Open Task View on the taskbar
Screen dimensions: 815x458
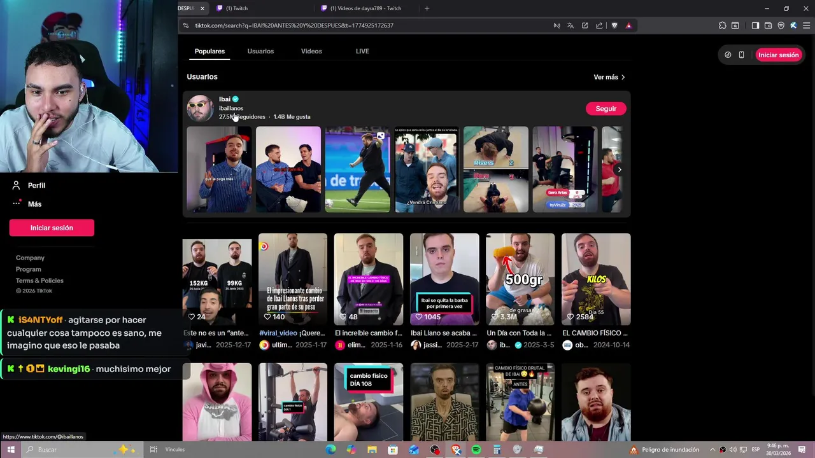pyautogui.click(x=153, y=450)
